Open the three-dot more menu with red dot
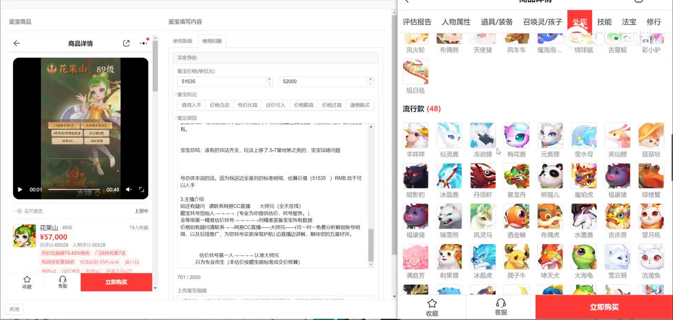This screenshot has height=320, width=673. pos(144,43)
